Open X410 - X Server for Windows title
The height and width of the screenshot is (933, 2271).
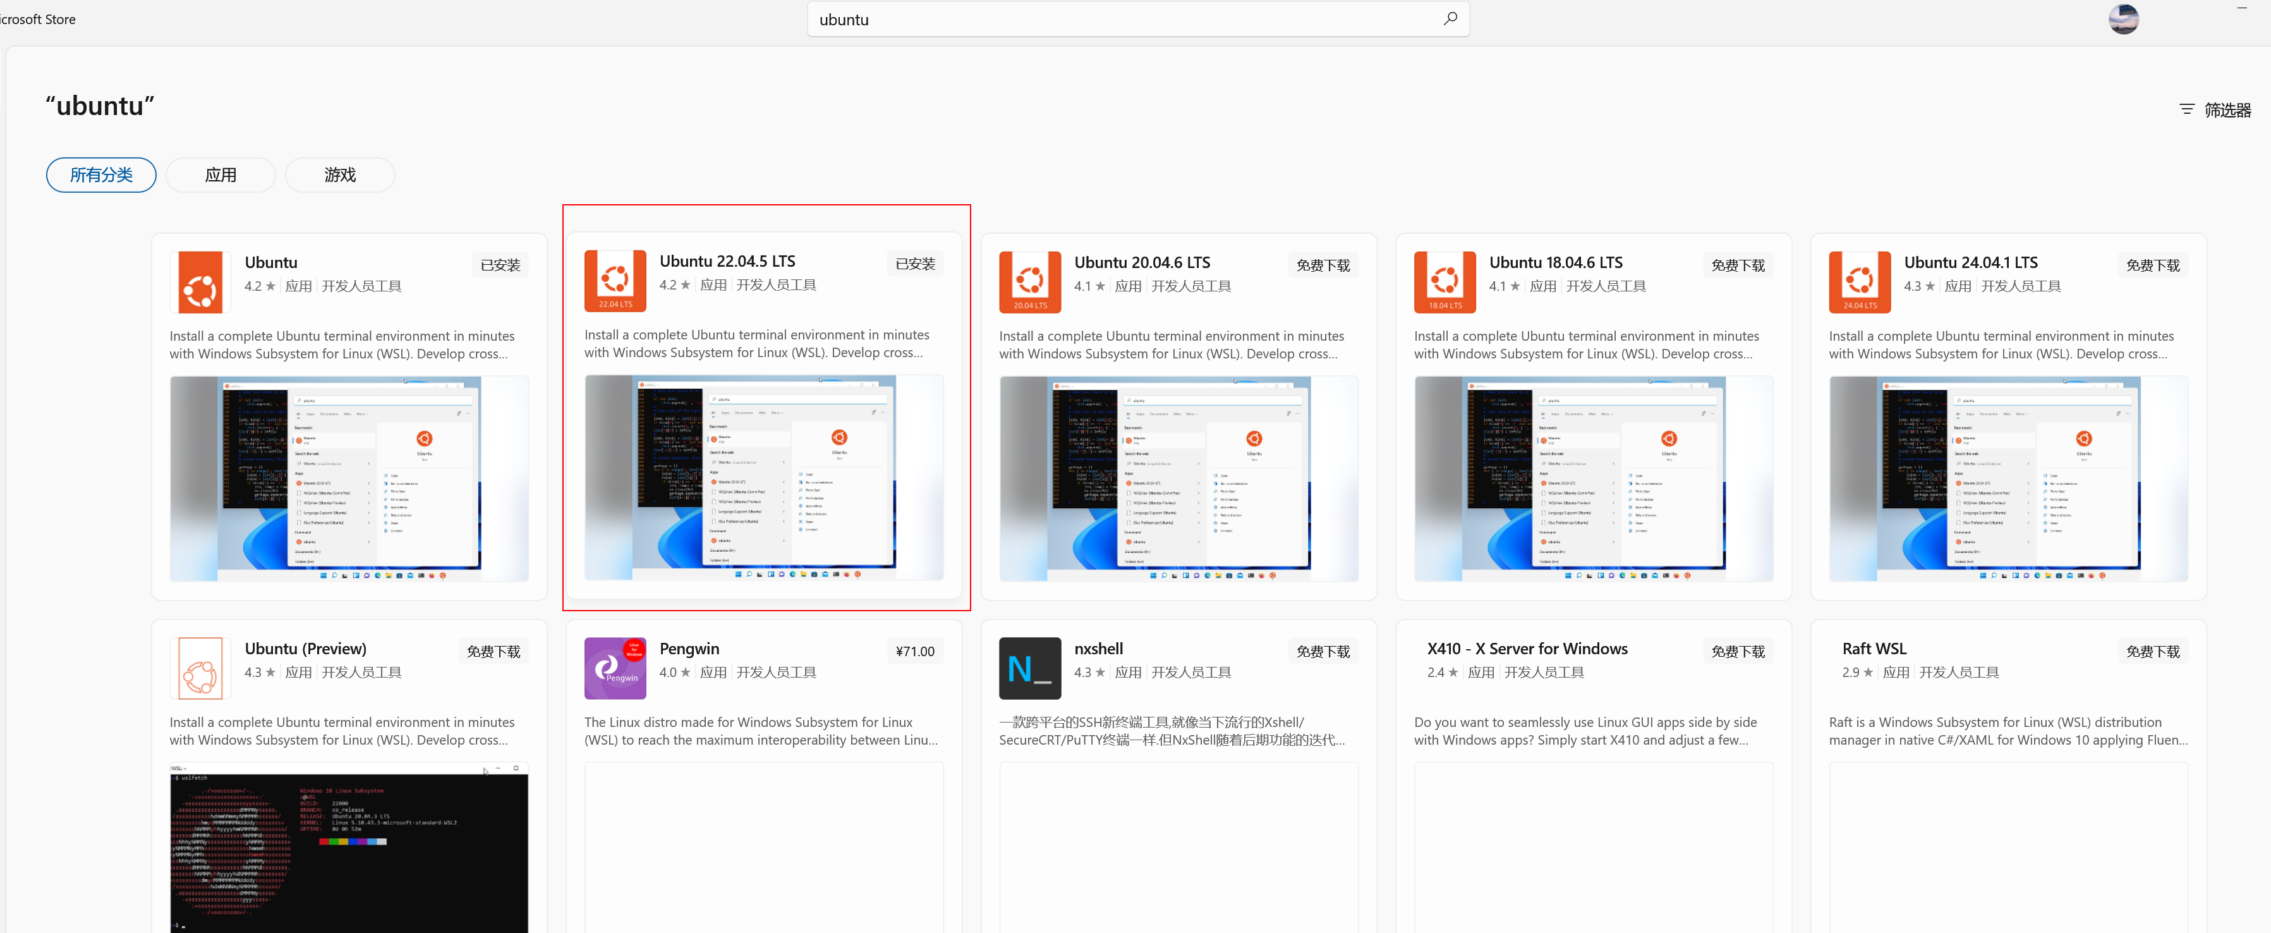coord(1527,649)
